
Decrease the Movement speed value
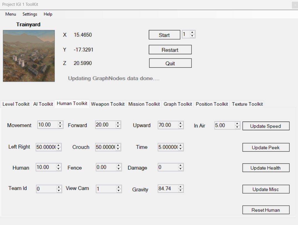60,126
